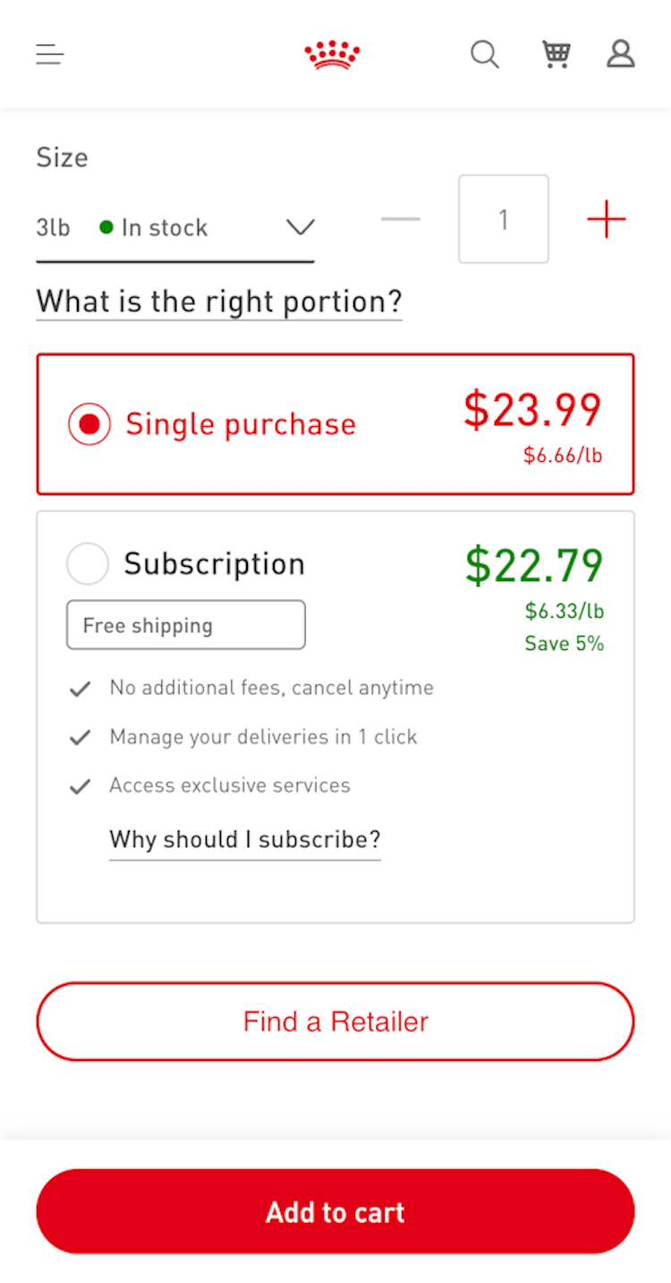The height and width of the screenshot is (1283, 671).
Task: Click the $23.99 single purchase price
Action: 532,409
